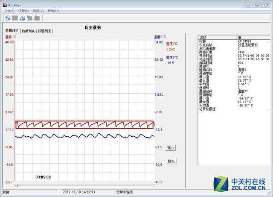Image resolution: width=273 pixels, height=197 pixels.
Task: Click the fifth toolbar icon
Action: click(37, 18)
